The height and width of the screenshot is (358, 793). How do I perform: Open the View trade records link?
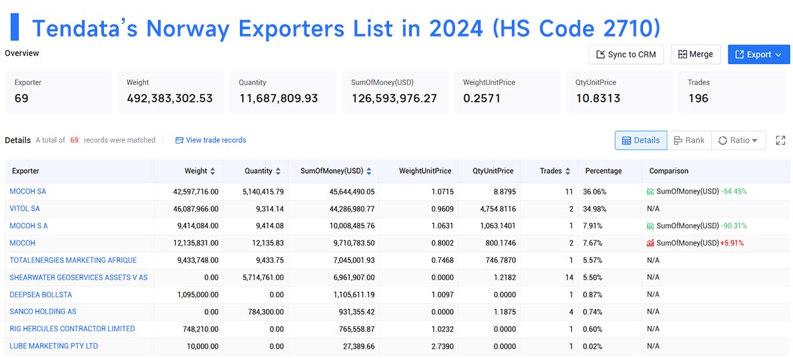pyautogui.click(x=211, y=140)
